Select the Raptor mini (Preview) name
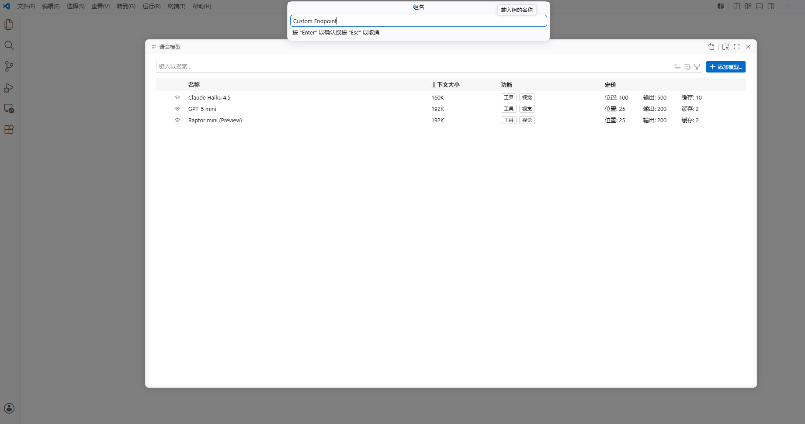The height and width of the screenshot is (424, 805). pos(215,120)
